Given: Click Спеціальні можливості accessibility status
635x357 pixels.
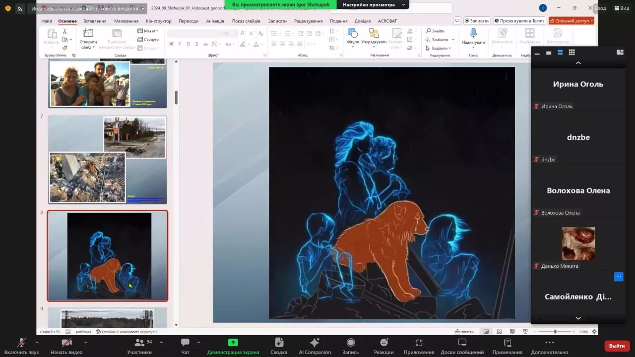Looking at the screenshot, I should coord(127,332).
